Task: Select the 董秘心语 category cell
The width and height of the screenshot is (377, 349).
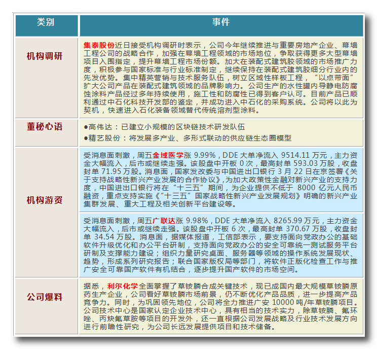Action: point(46,127)
